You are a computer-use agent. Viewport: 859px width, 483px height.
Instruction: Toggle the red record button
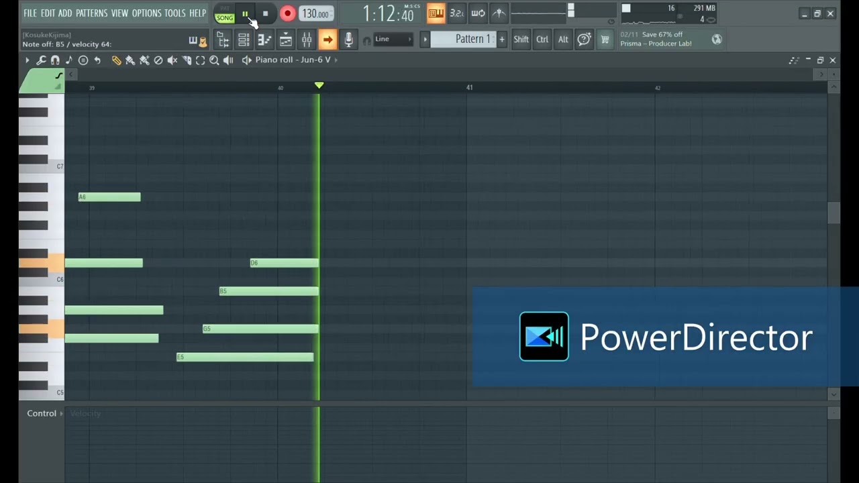point(287,13)
